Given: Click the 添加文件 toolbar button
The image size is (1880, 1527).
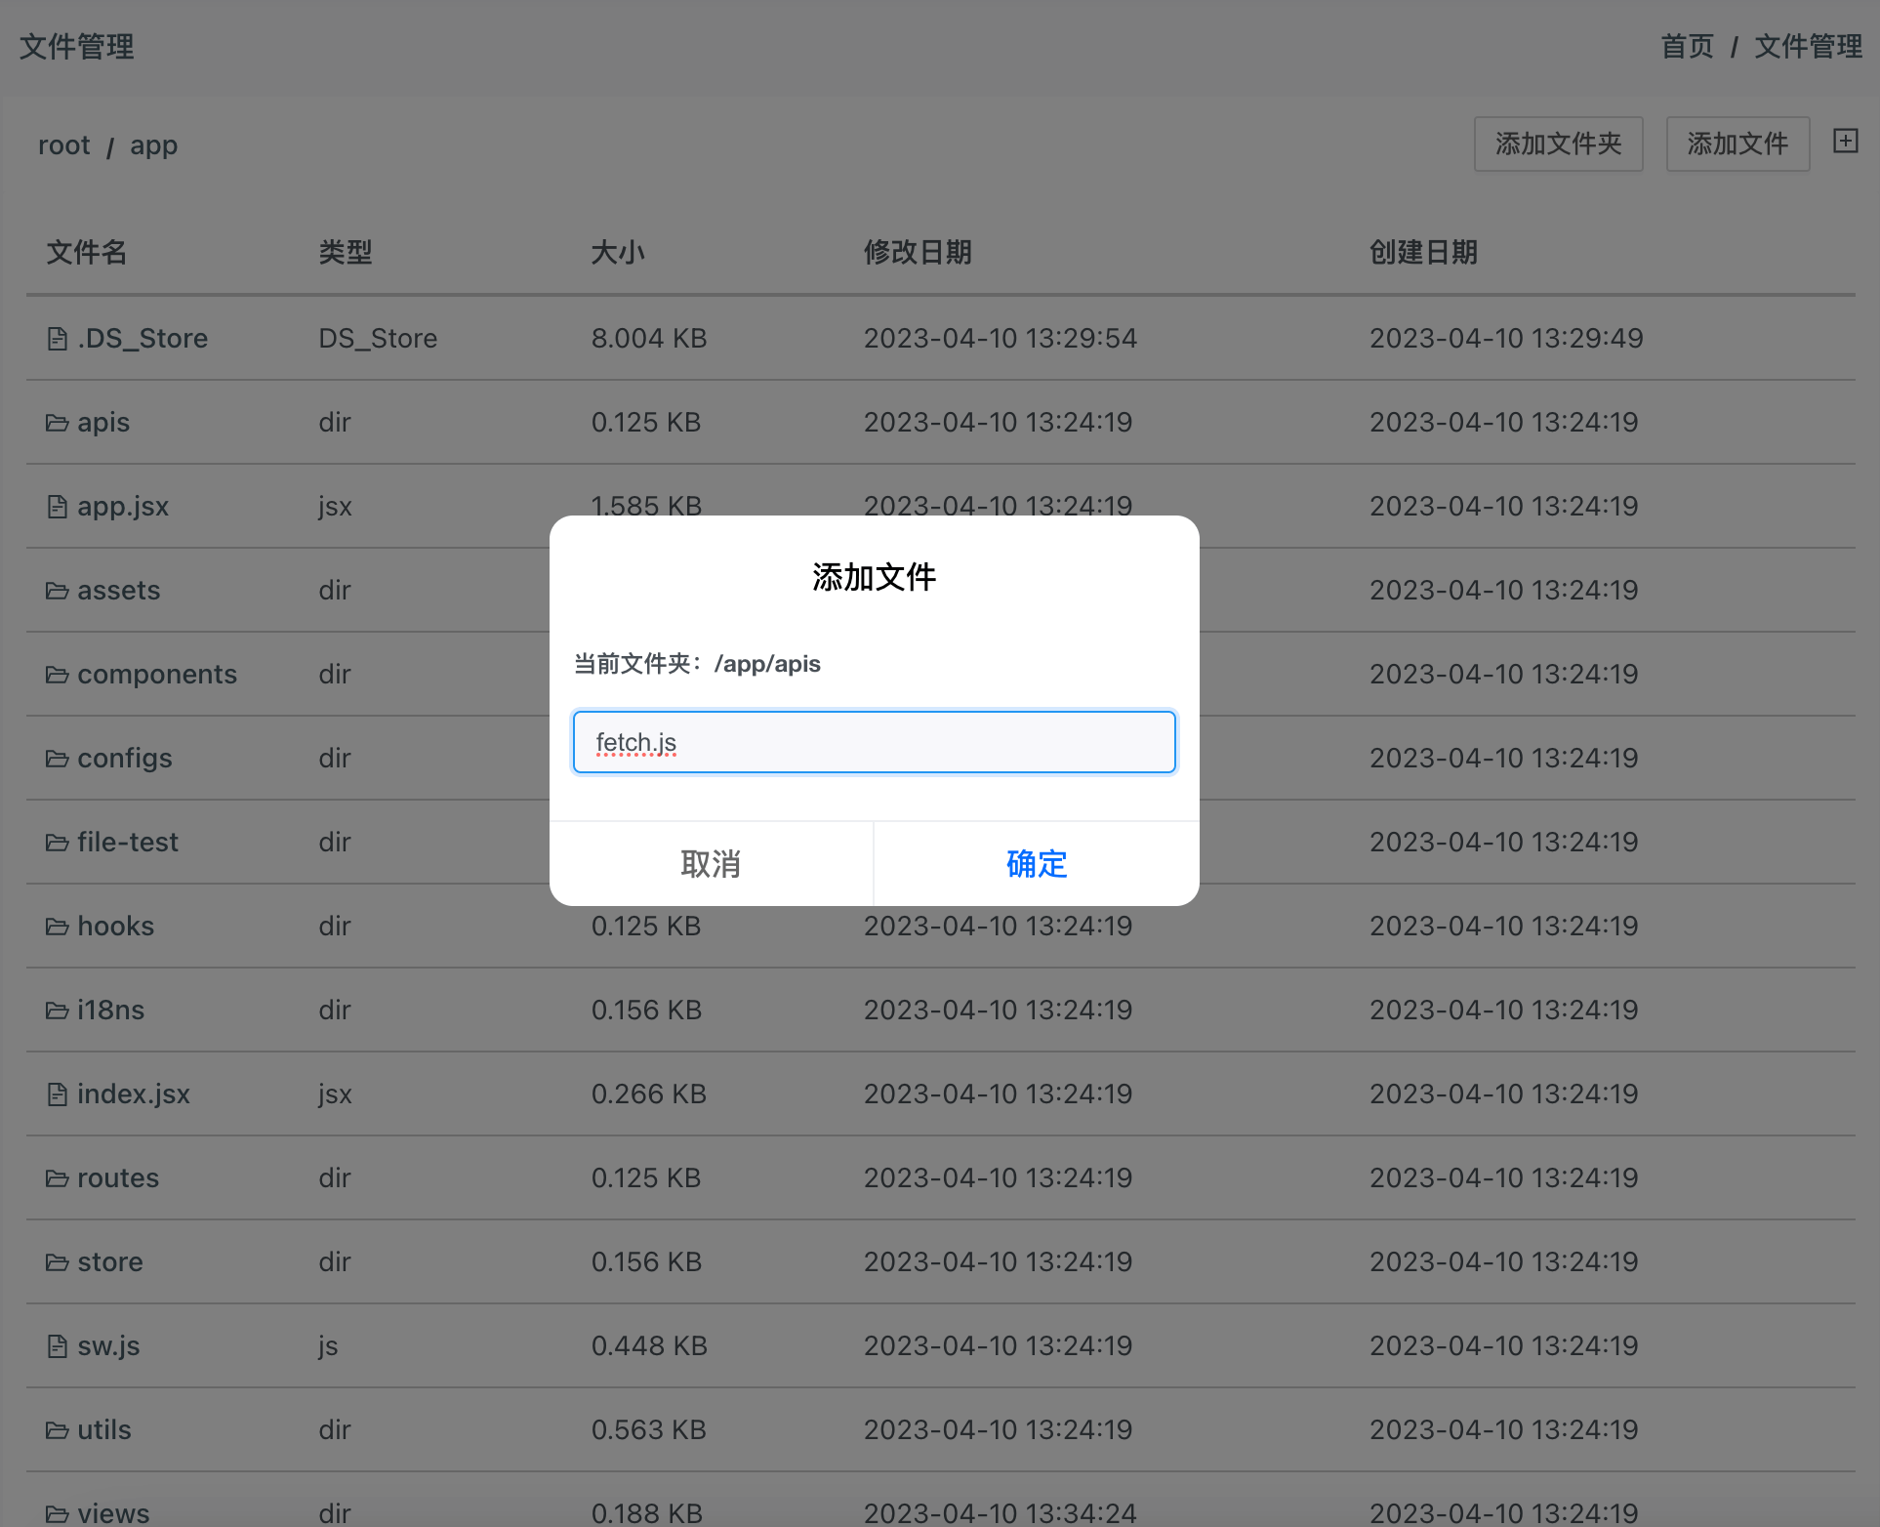Looking at the screenshot, I should pos(1737,144).
